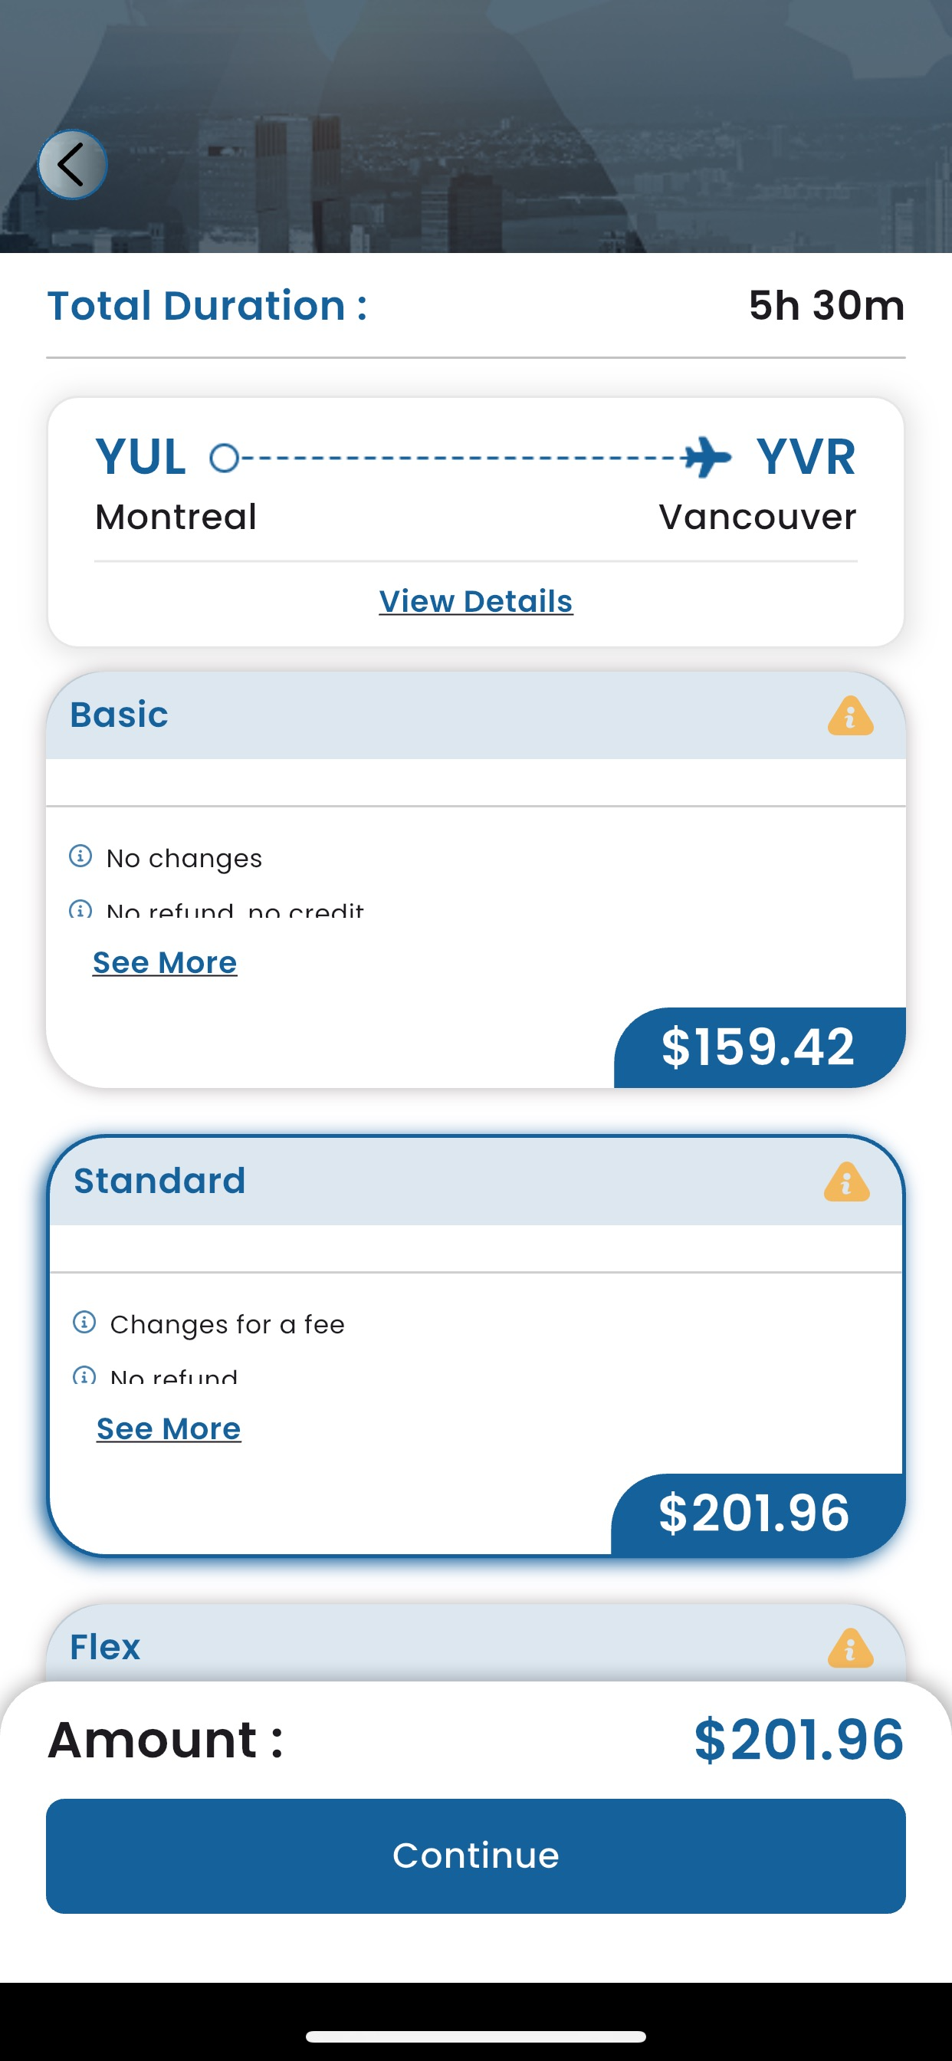Open the Basic fare warning info icon

849,715
